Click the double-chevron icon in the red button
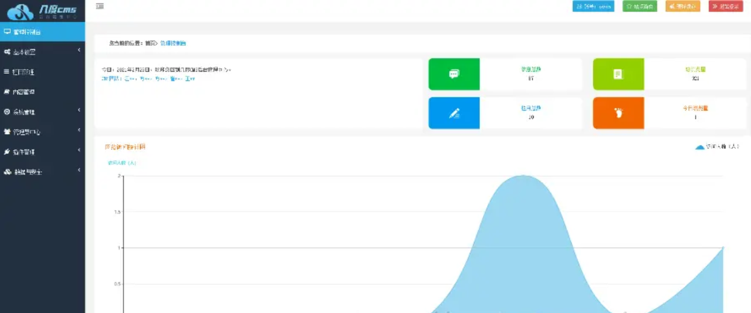 click(715, 6)
